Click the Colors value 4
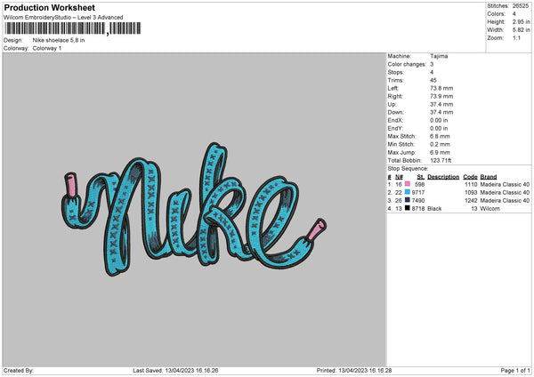 click(x=514, y=14)
